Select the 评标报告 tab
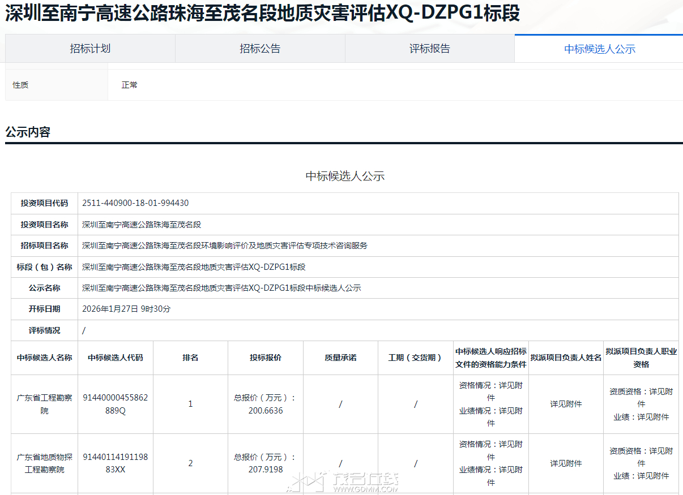 point(430,49)
